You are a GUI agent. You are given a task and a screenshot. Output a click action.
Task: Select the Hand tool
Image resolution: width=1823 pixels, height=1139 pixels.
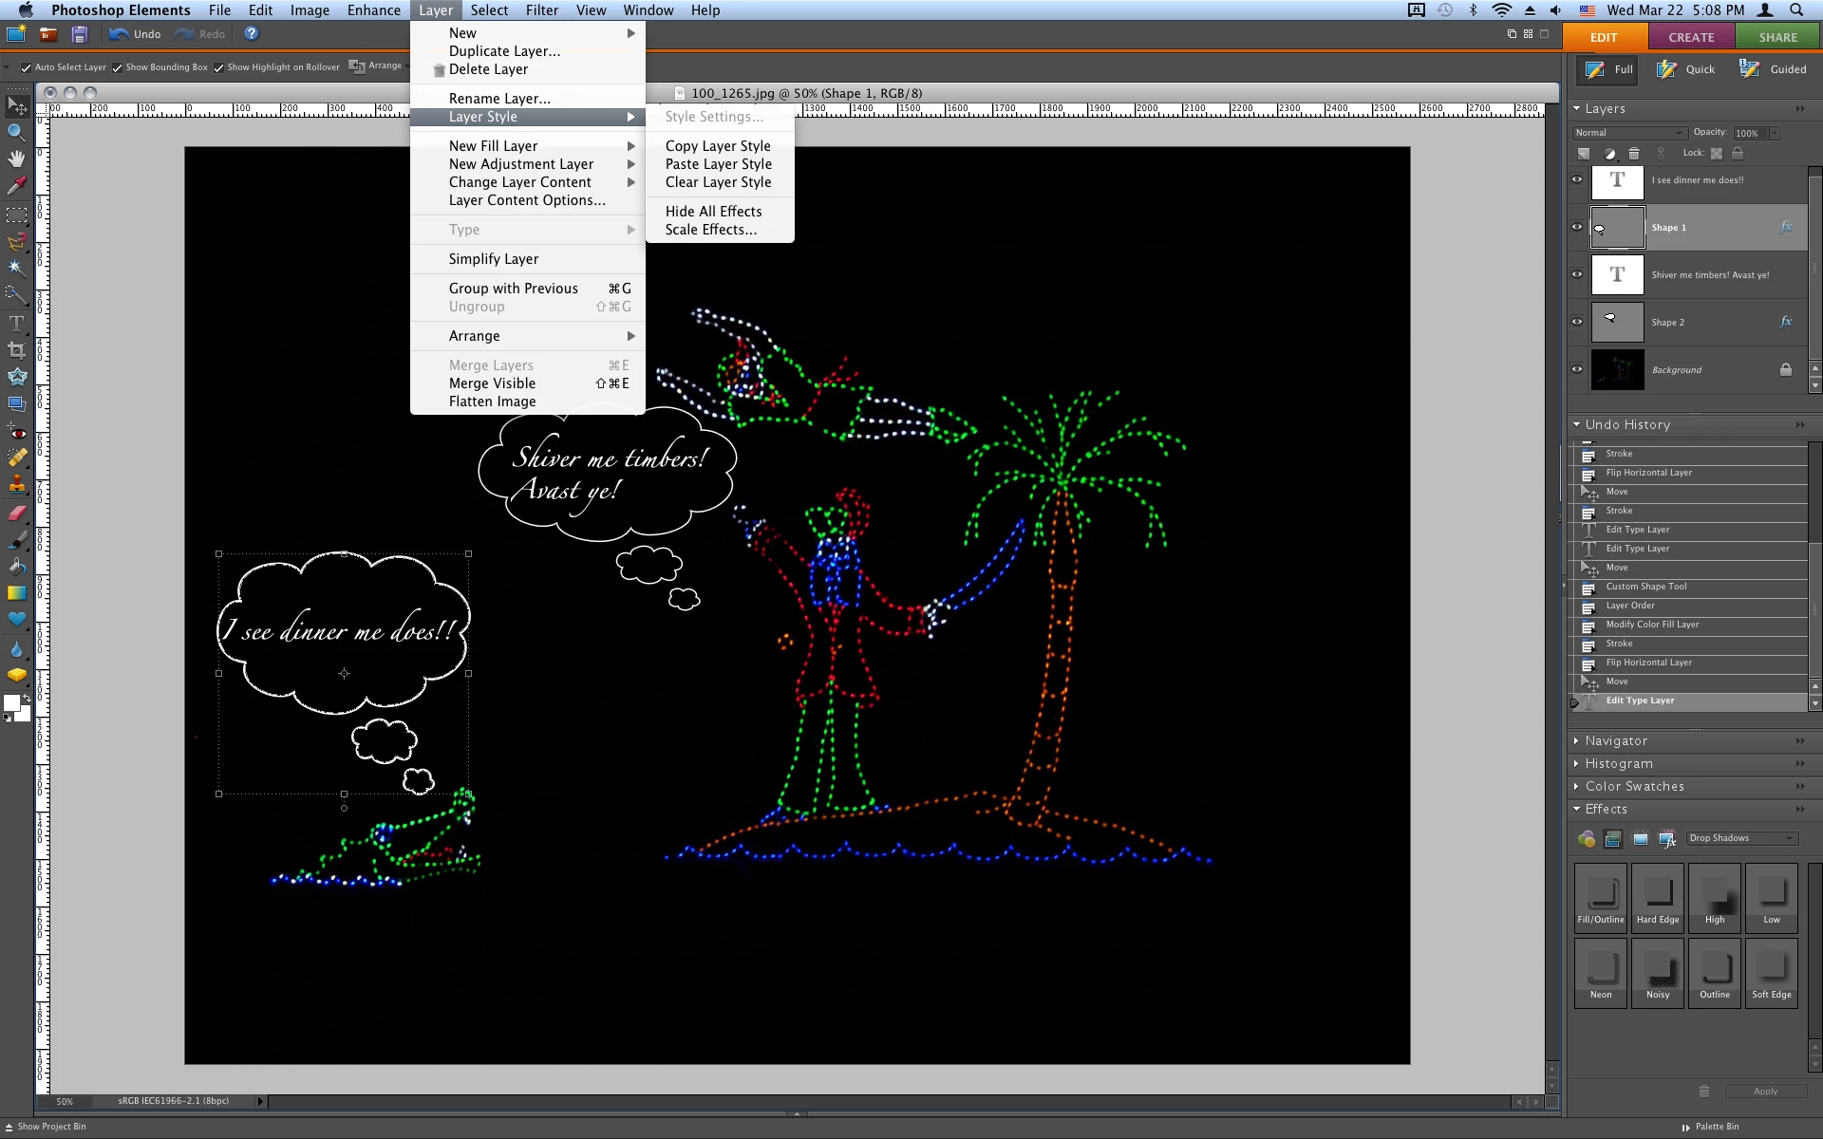[16, 159]
